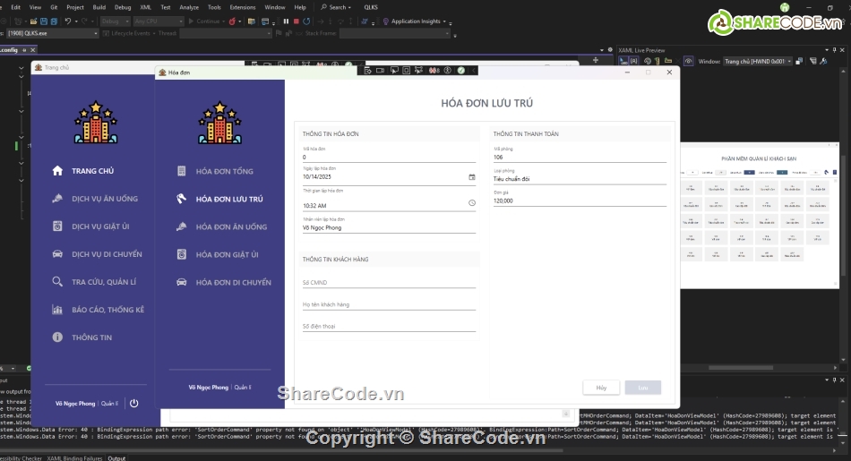Go to Tra cứu, quản lí search
This screenshot has height=461, width=851.
coord(104,282)
